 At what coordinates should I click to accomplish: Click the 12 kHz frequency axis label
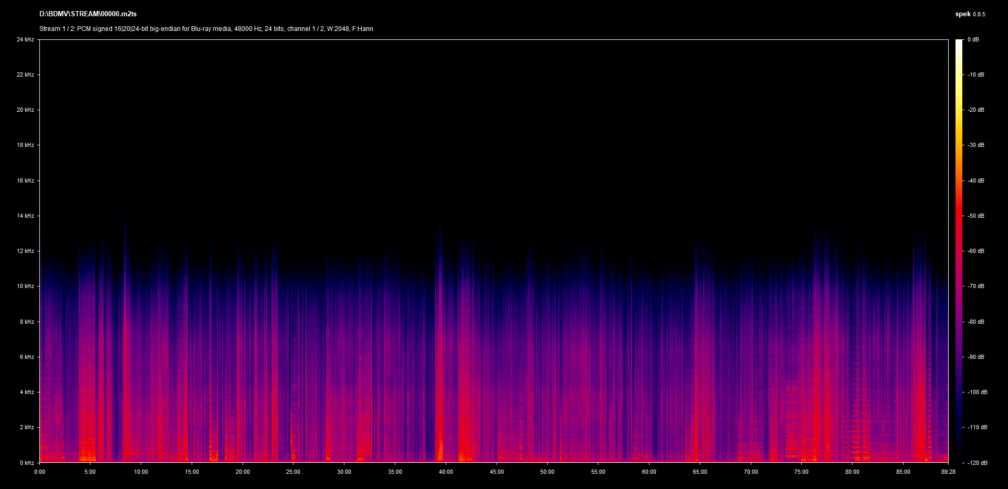click(25, 251)
